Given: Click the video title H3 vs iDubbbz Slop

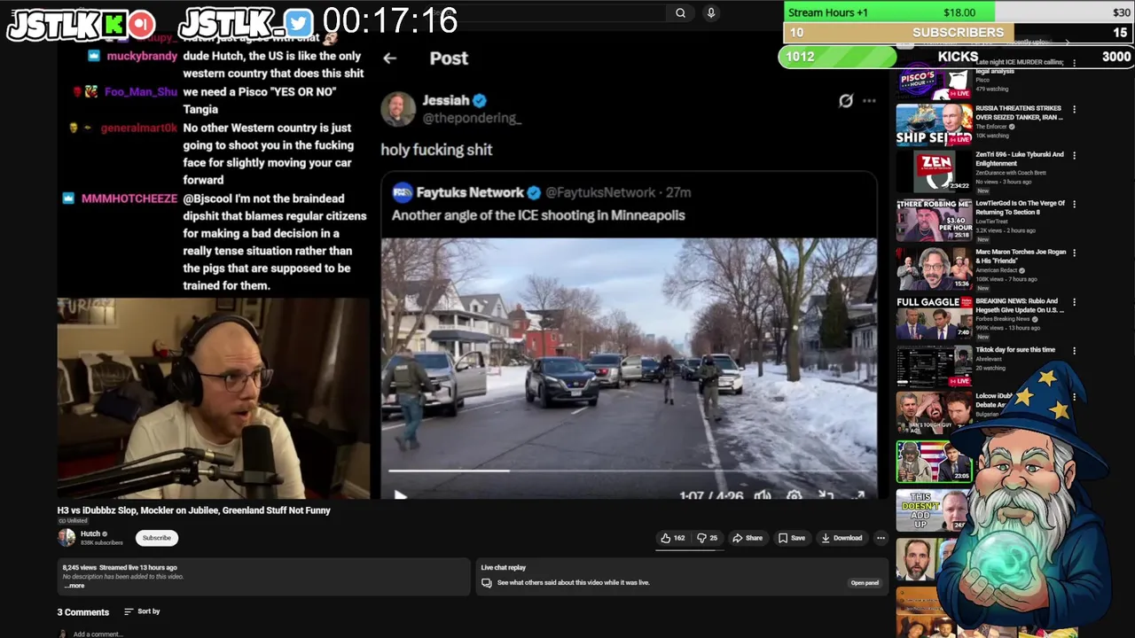Looking at the screenshot, I should [x=193, y=510].
